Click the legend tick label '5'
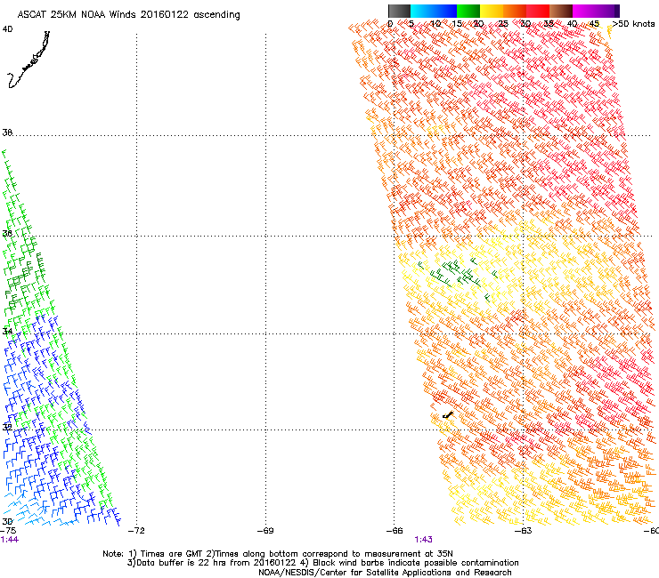This screenshot has width=659, height=578. (x=411, y=24)
